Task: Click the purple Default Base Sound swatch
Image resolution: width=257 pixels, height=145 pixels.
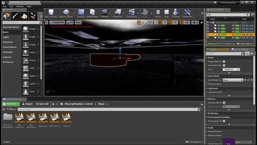Action: tap(228, 141)
